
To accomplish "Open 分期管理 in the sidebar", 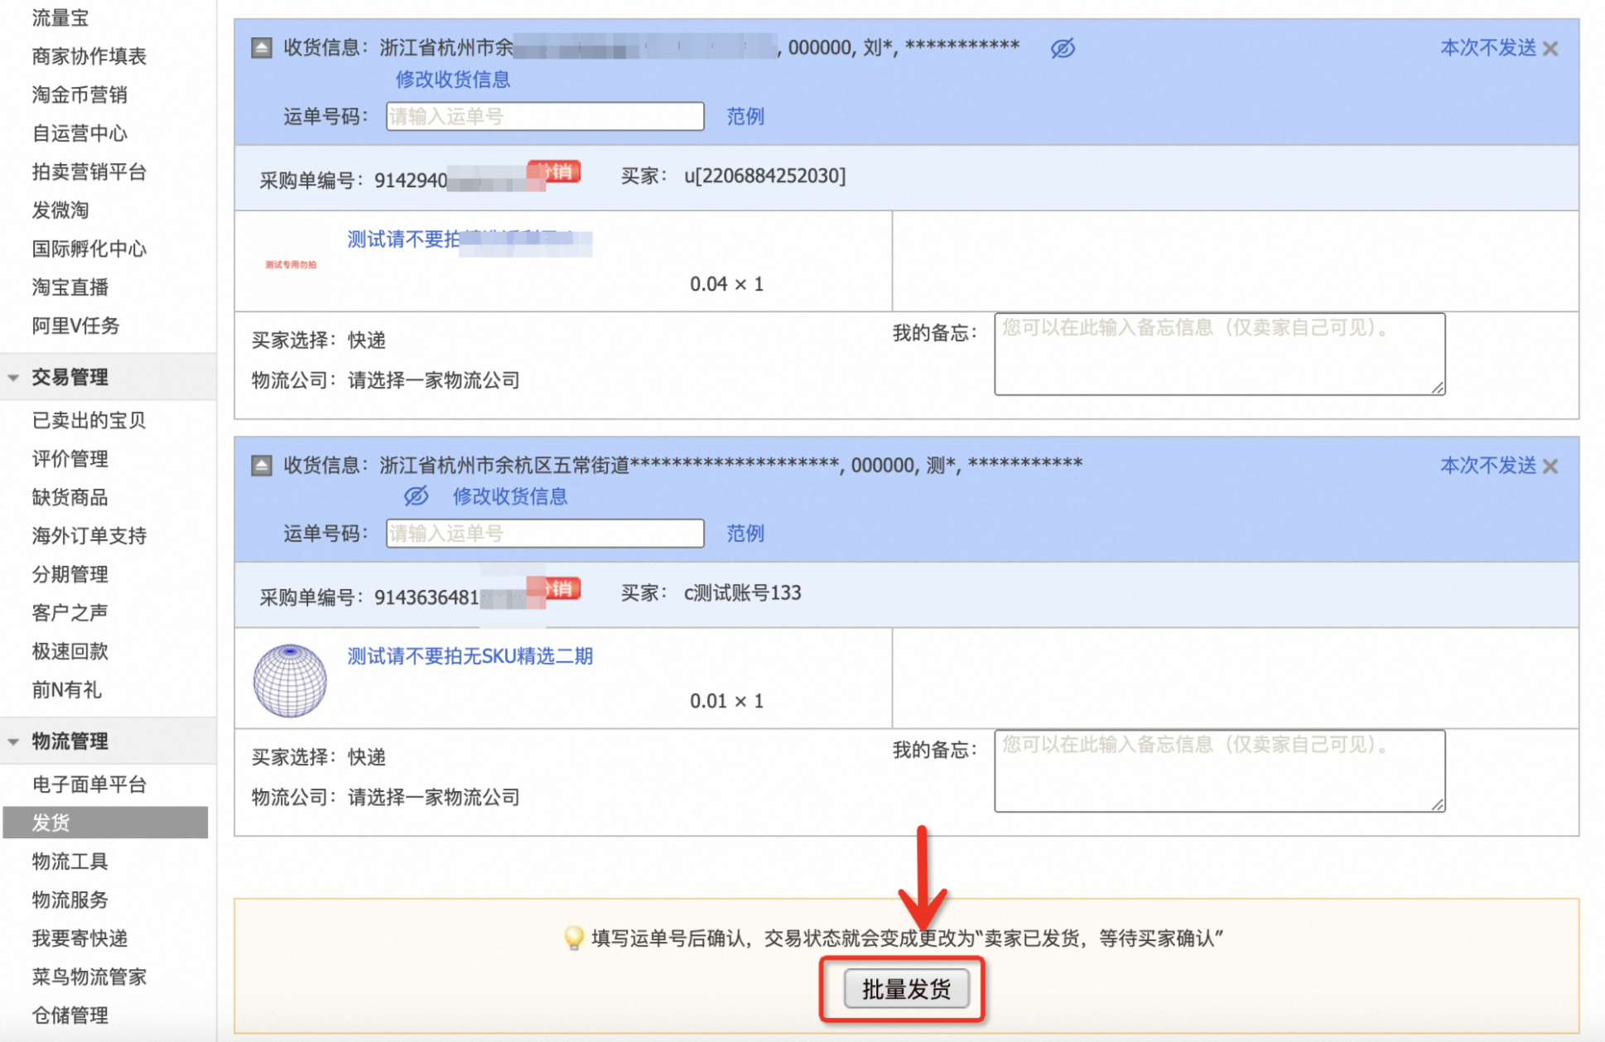I will (x=70, y=574).
